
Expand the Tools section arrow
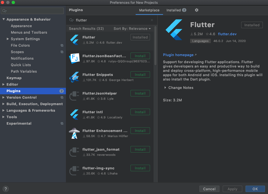pos(4,117)
